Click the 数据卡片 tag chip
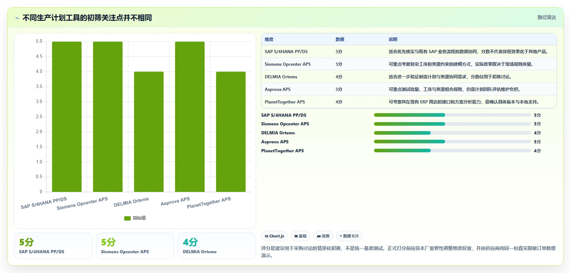 point(349,236)
